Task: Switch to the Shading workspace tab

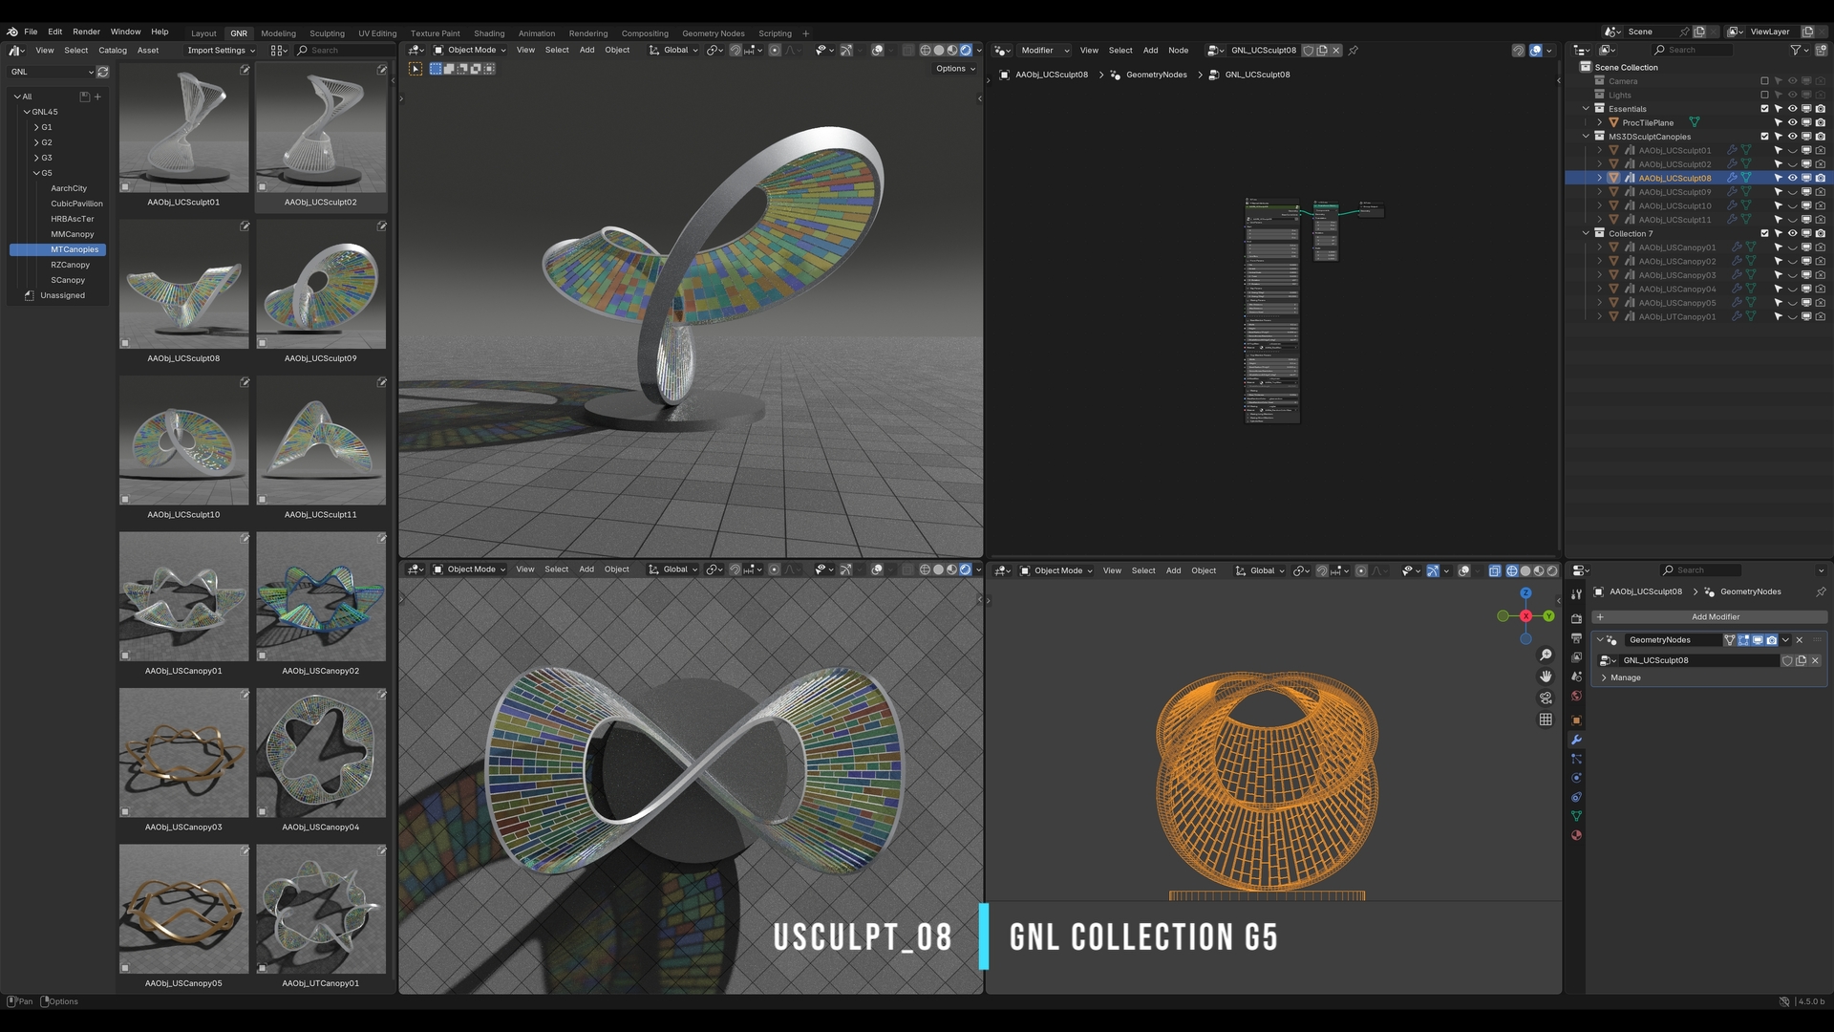Action: click(489, 33)
